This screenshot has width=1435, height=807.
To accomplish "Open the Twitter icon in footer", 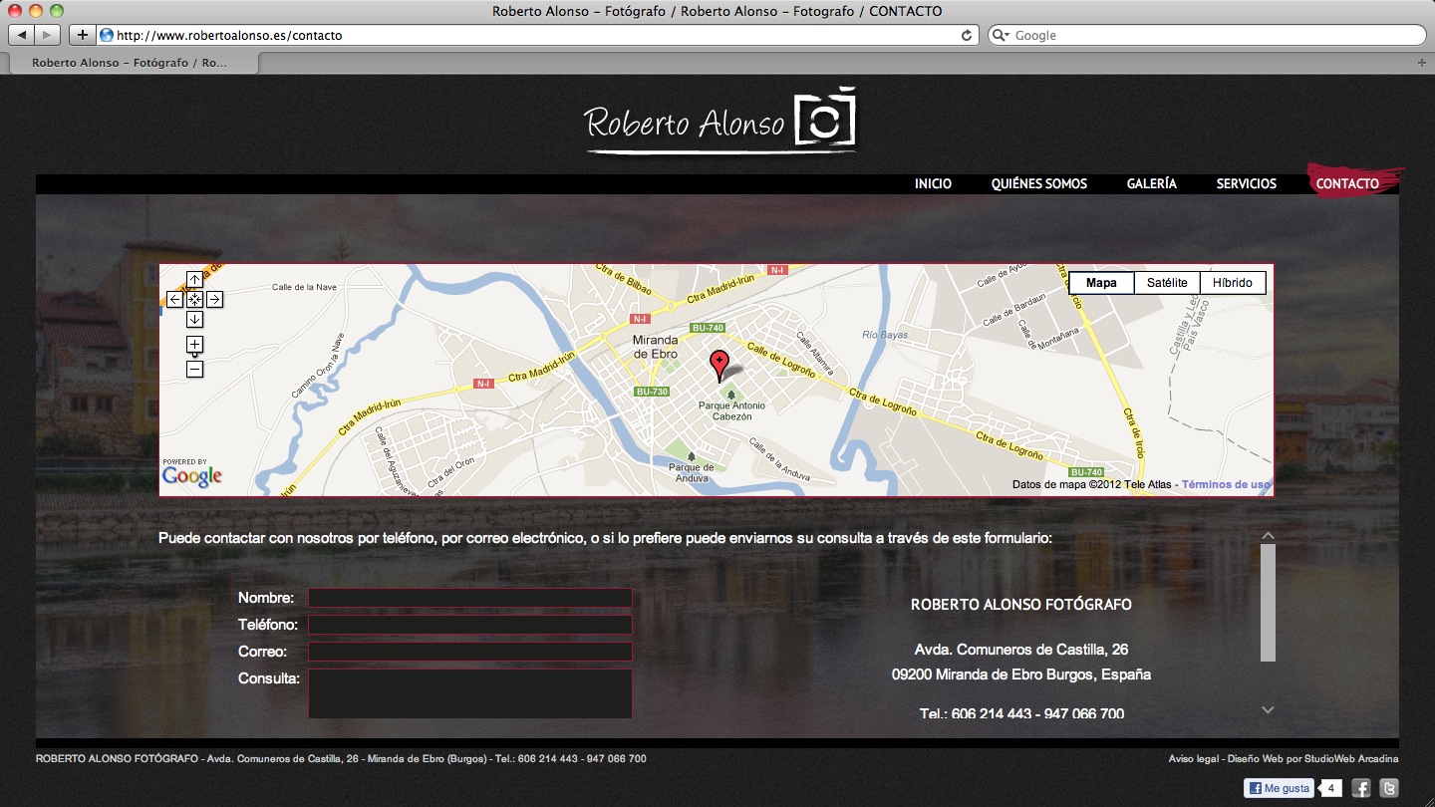I will point(1388,788).
